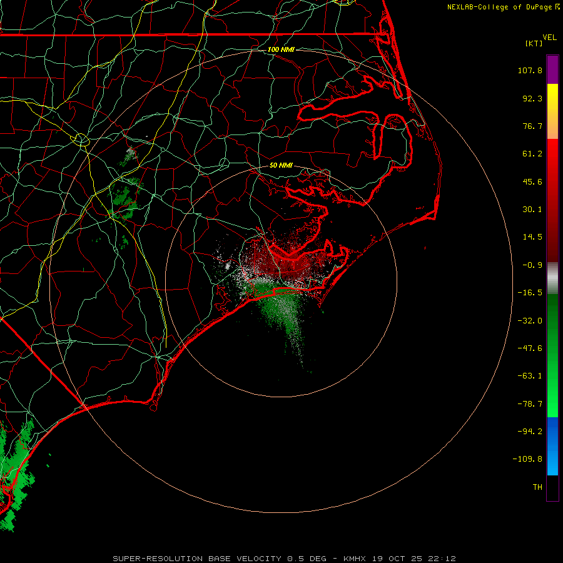Click the gray near-zero band on the color bar
This screenshot has width=563, height=563.
(x=552, y=278)
